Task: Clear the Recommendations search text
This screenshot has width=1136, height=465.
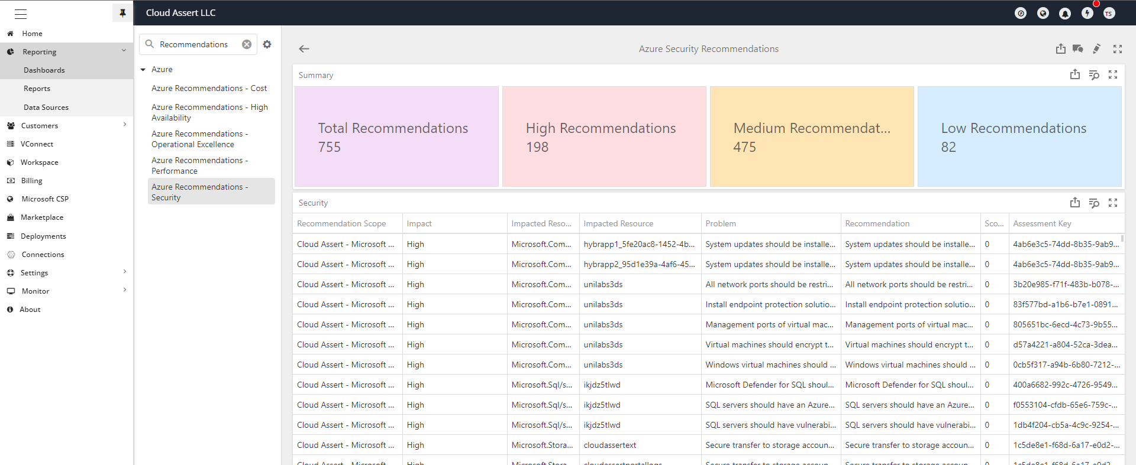Action: (x=247, y=44)
